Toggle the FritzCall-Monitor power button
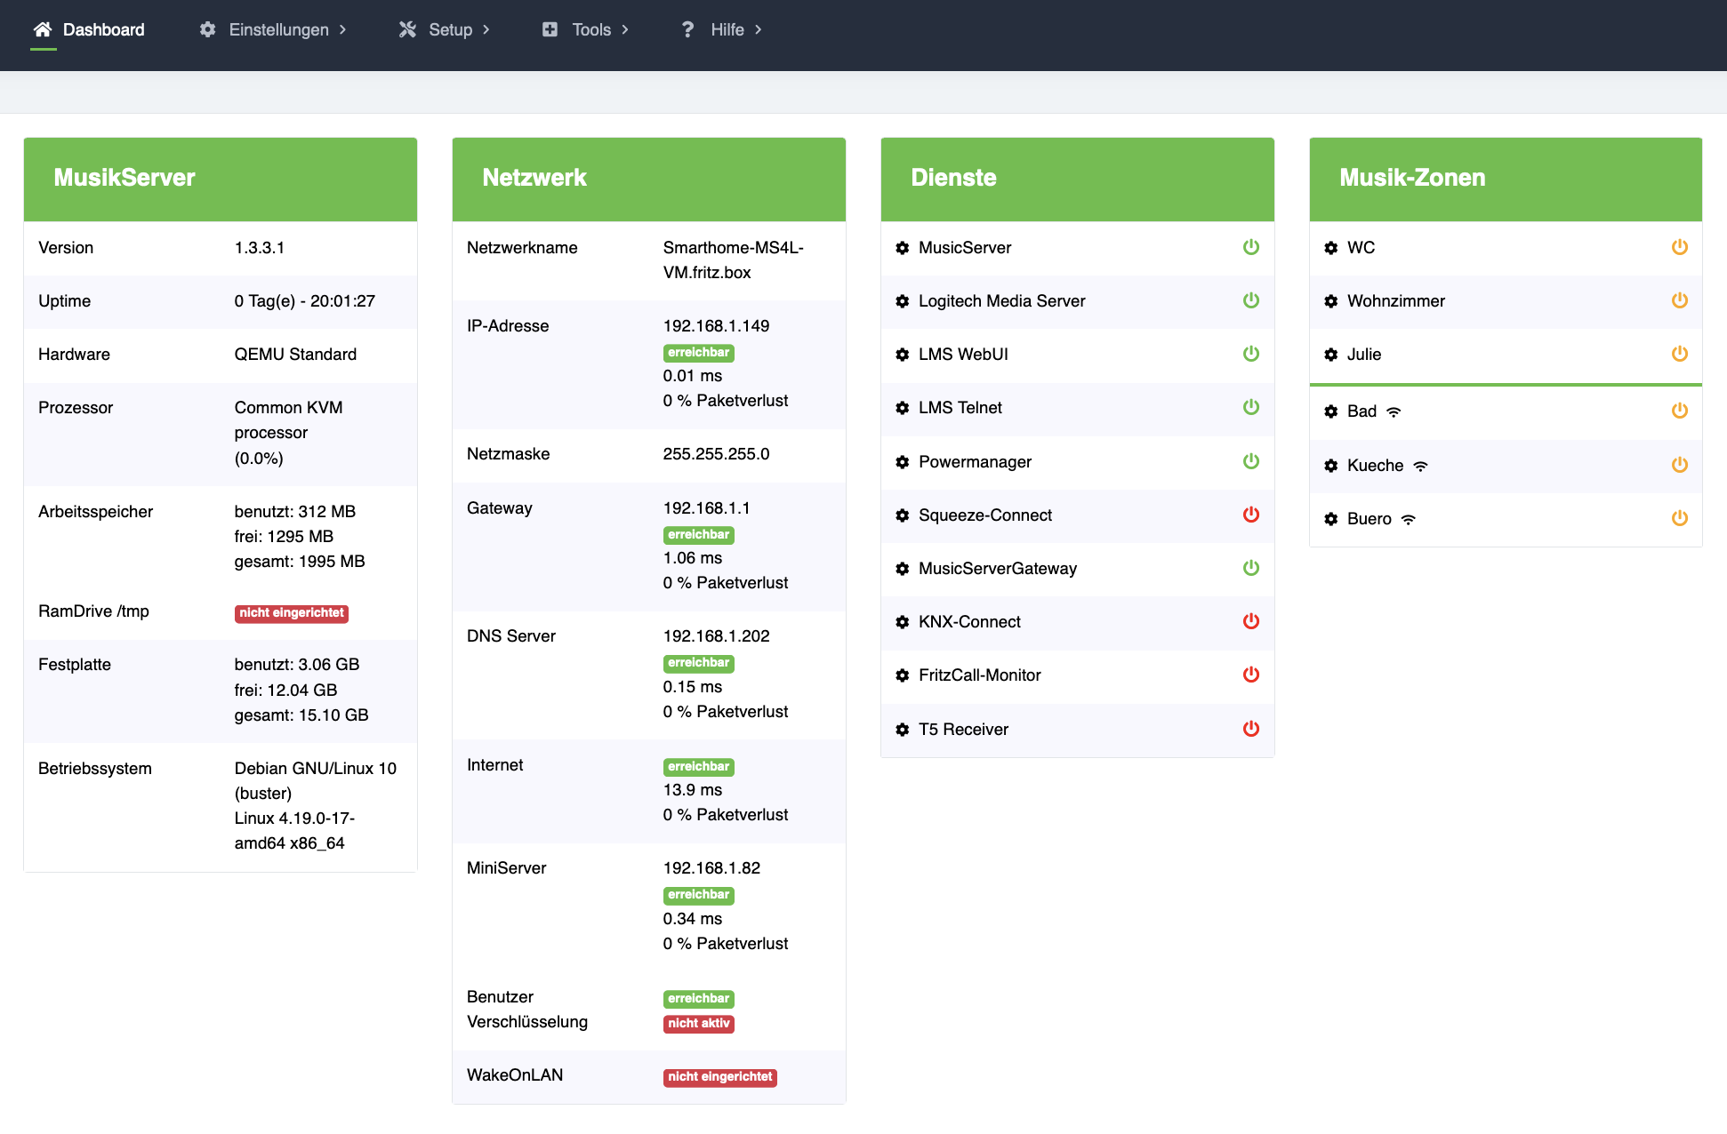1727x1134 pixels. tap(1250, 675)
